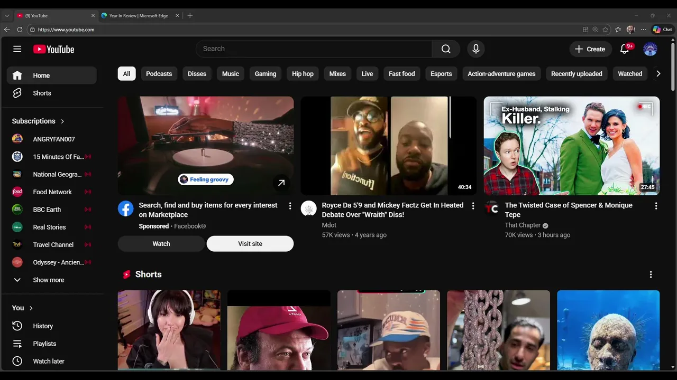677x380 pixels.
Task: Open History in the sidebar
Action: (52, 326)
